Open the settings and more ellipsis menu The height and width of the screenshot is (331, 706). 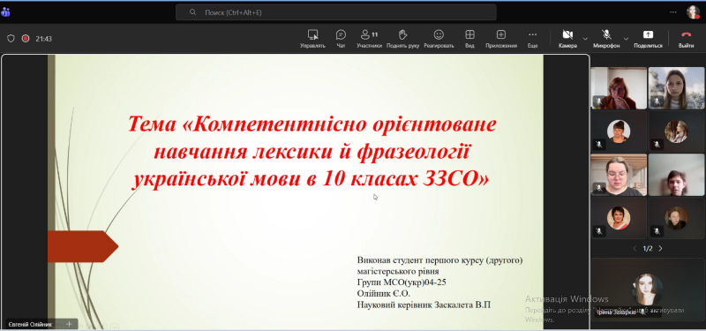(673, 12)
